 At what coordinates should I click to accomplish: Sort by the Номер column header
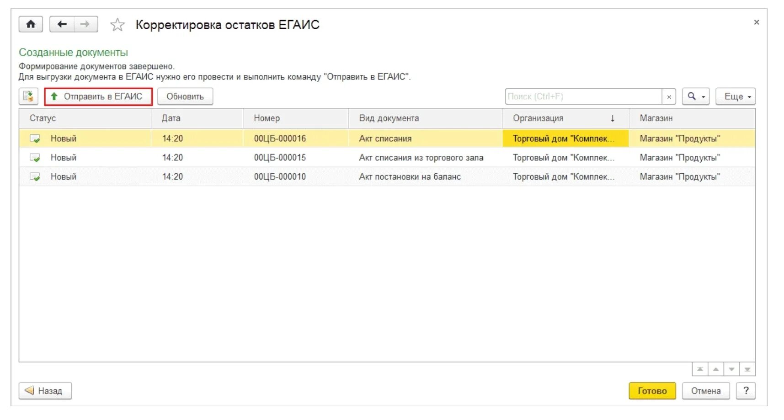(296, 118)
